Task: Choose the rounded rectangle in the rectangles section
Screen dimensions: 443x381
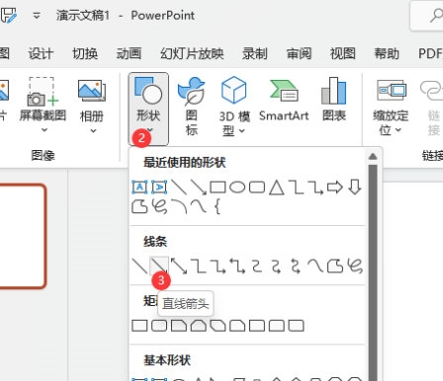Action: pyautogui.click(x=159, y=326)
